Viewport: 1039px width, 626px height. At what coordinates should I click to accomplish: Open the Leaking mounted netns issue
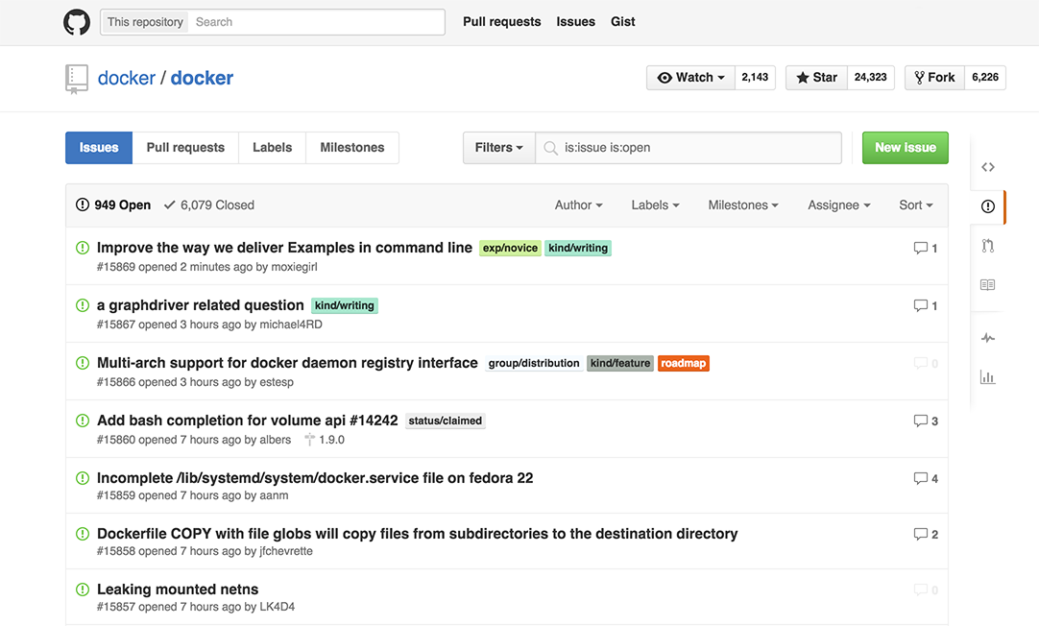(x=178, y=590)
